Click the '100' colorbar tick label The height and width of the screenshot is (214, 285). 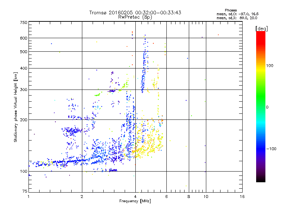(270, 66)
